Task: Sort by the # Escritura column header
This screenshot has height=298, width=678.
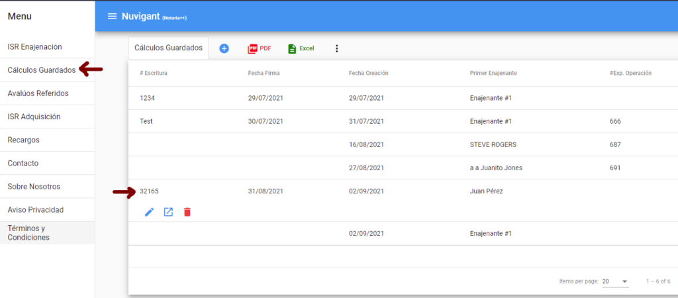Action: click(x=154, y=73)
